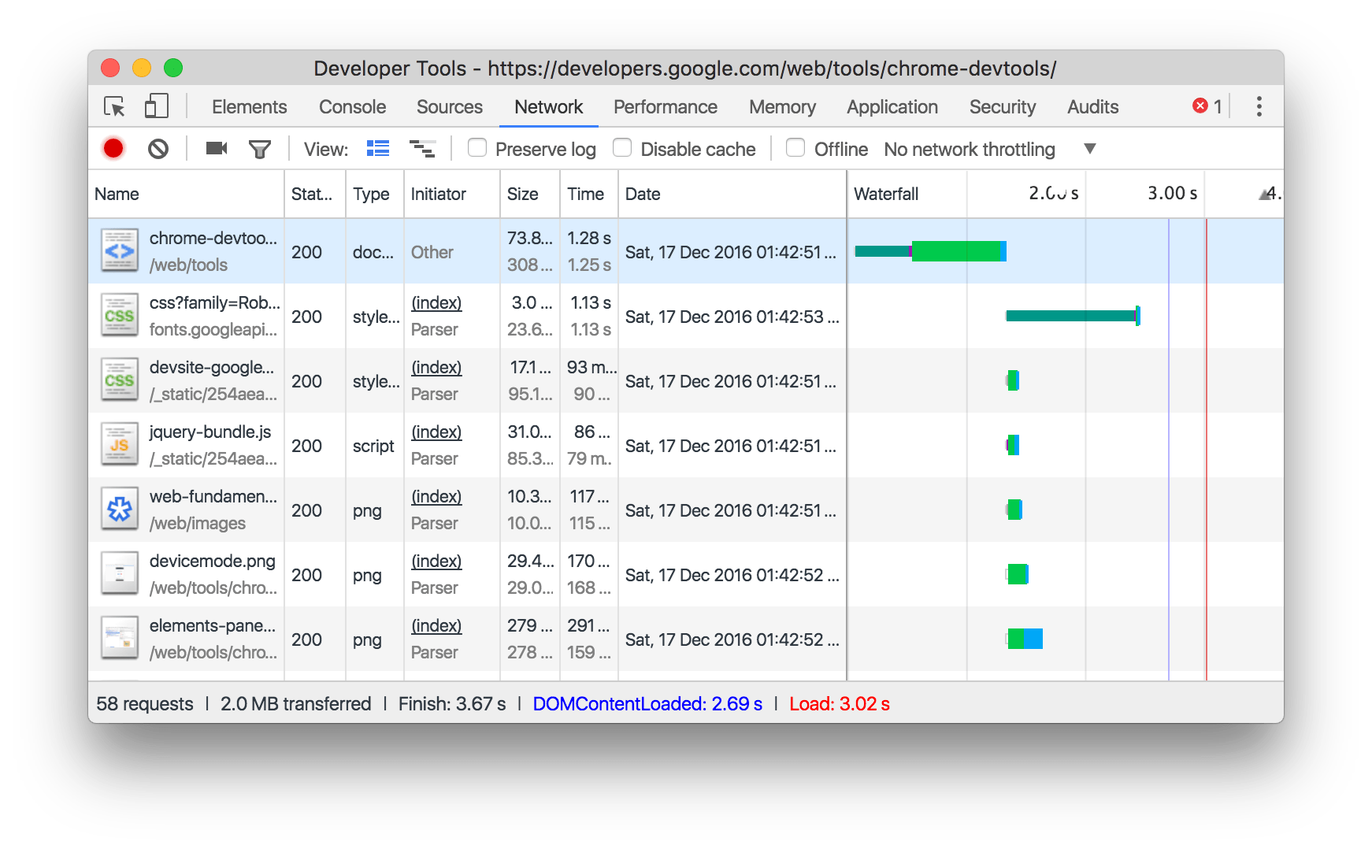Stop recording network log
The width and height of the screenshot is (1372, 849).
(113, 148)
